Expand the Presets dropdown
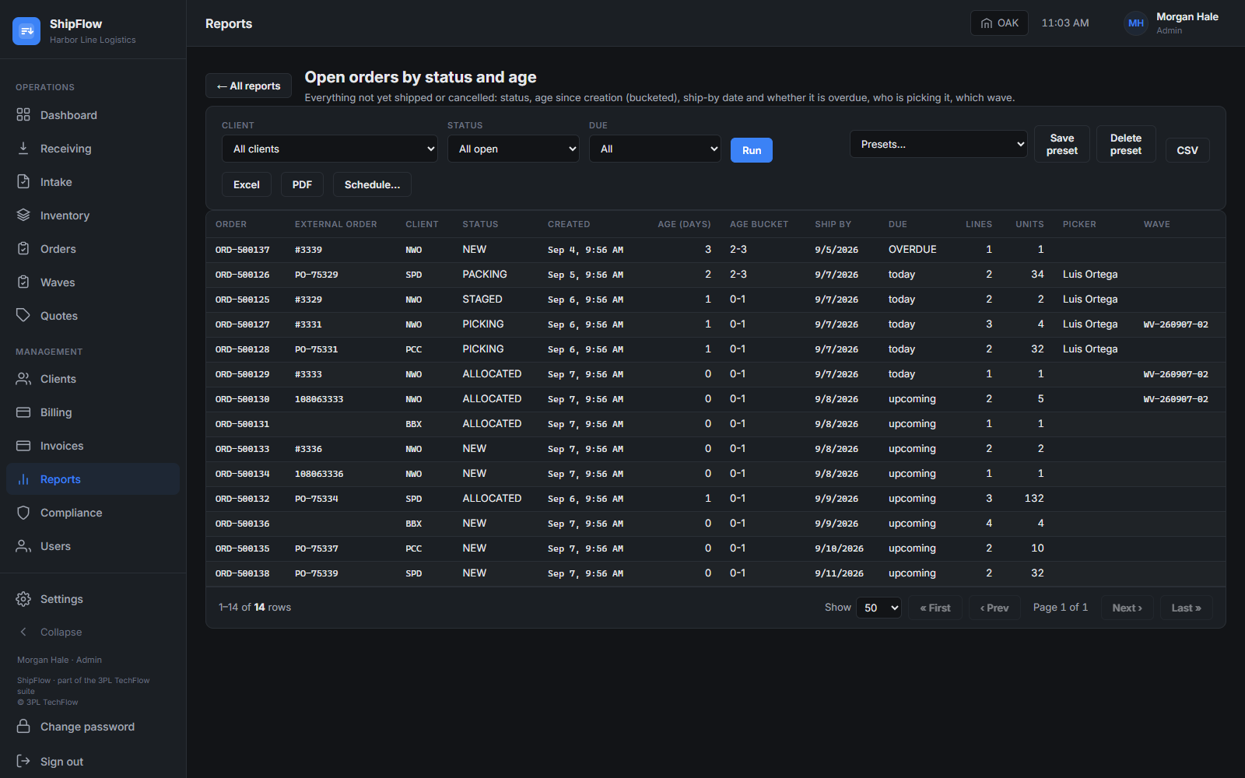This screenshot has width=1245, height=778. point(938,144)
